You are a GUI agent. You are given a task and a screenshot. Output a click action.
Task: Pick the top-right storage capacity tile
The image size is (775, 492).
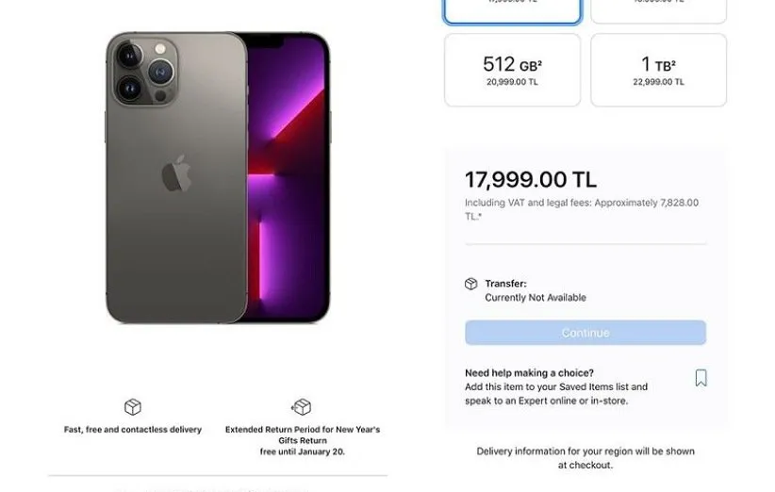point(658,11)
